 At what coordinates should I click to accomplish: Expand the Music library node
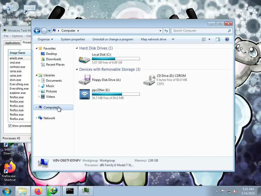pyautogui.click(x=39, y=86)
